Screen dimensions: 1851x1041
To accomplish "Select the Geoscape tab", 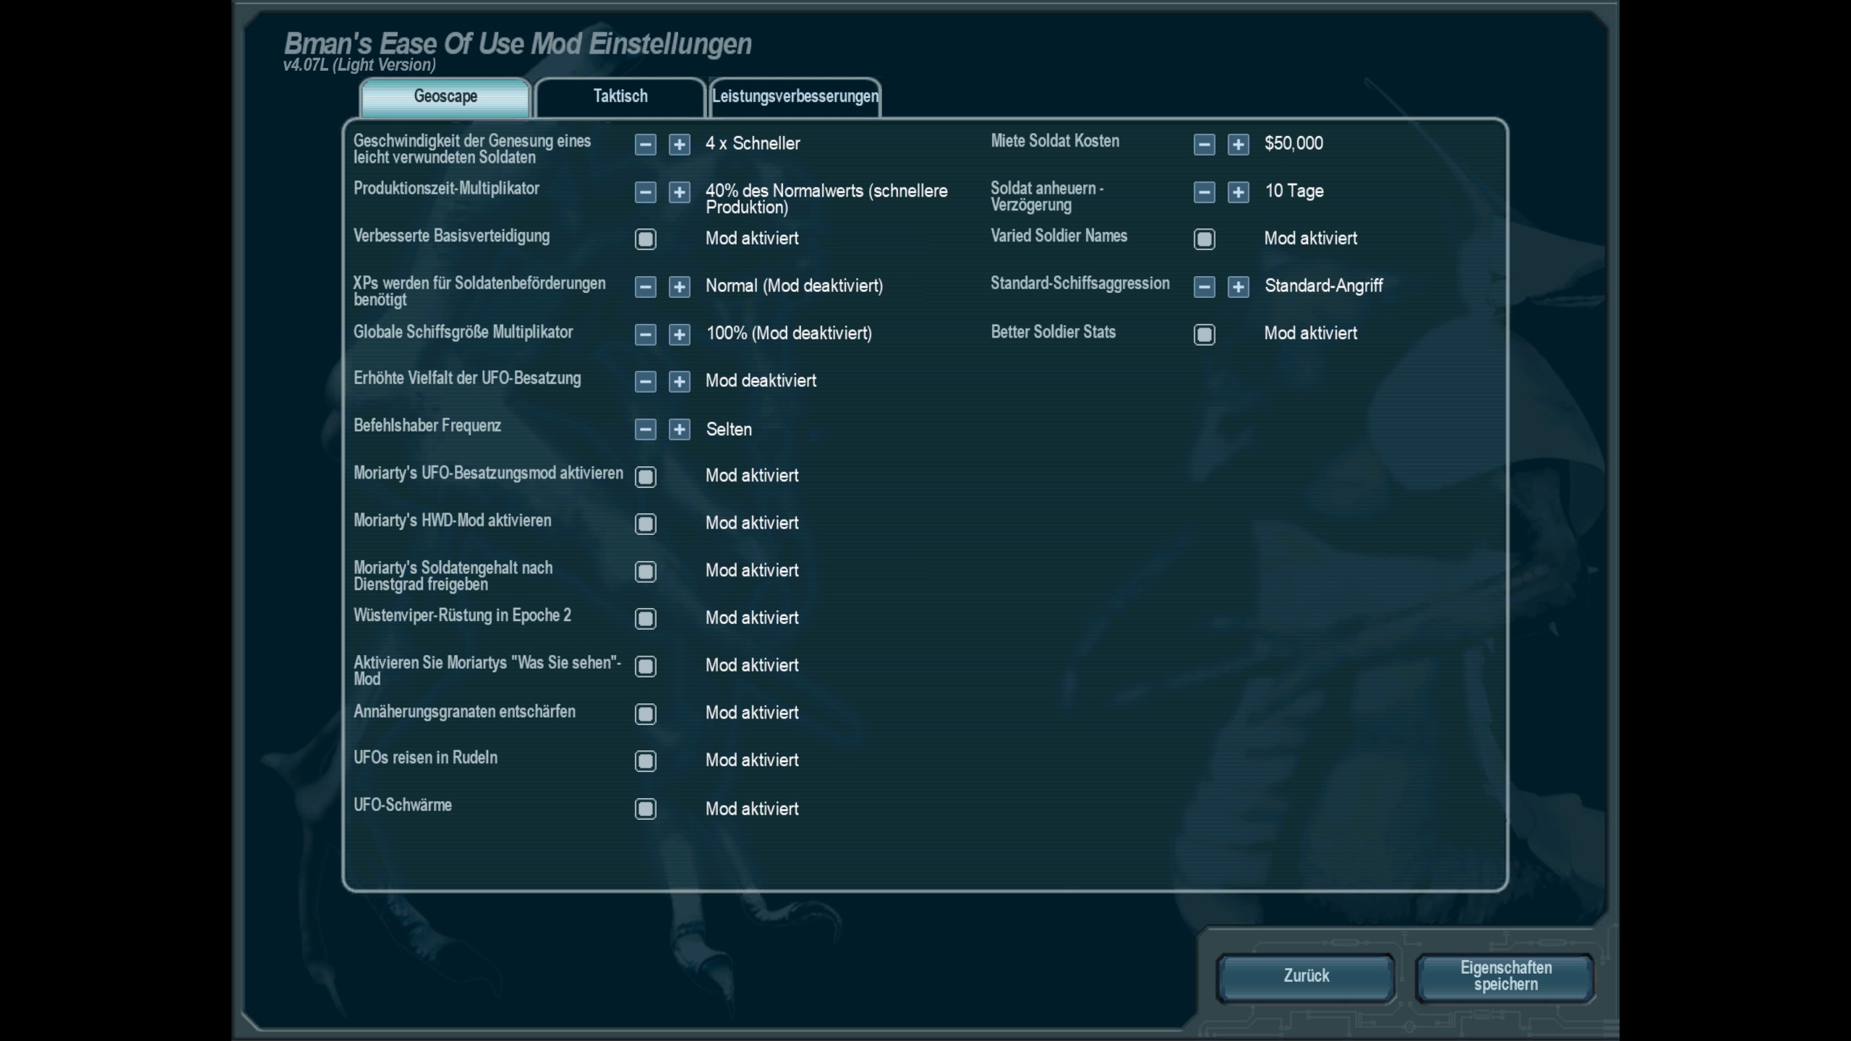I will point(445,97).
